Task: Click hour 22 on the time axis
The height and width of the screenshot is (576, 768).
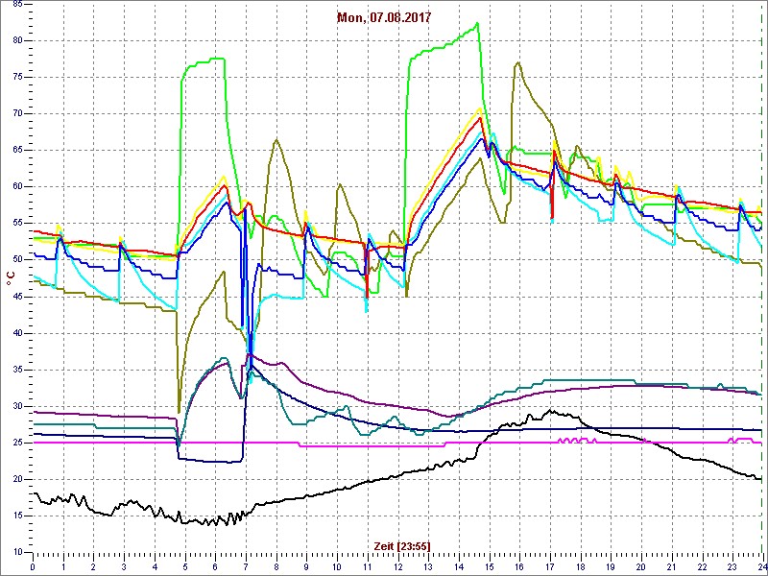Action: [701, 566]
